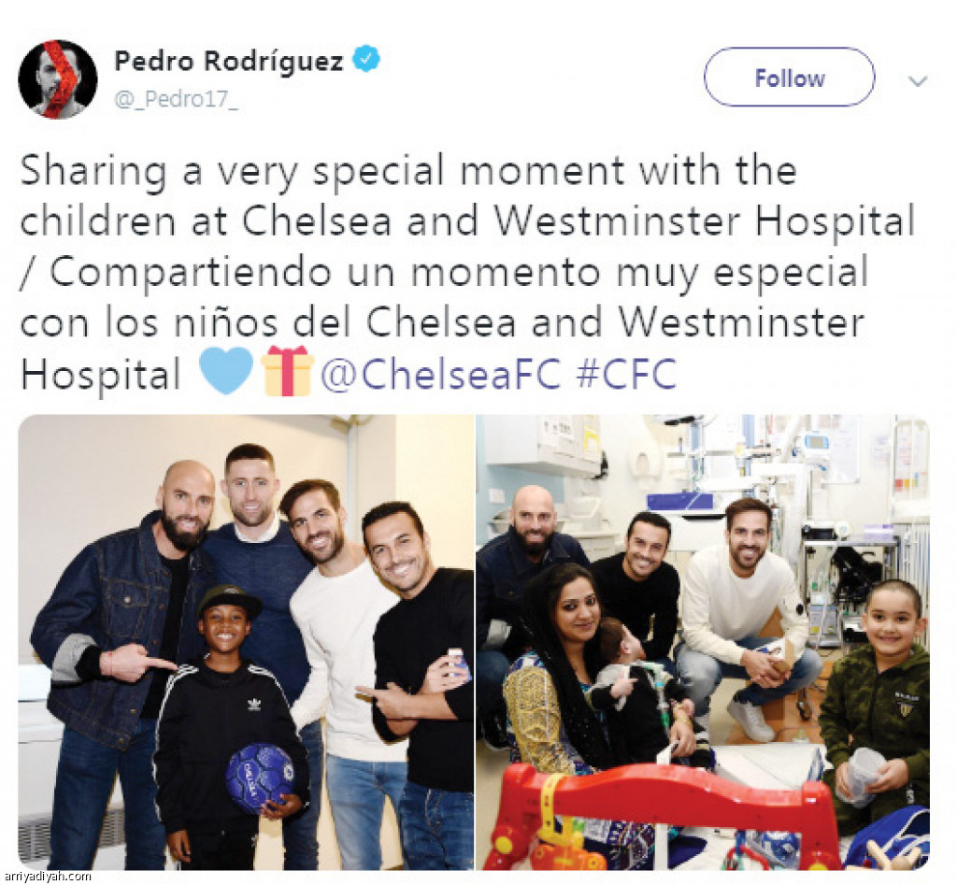Image resolution: width=957 pixels, height=885 pixels.
Task: Open the left photo with the football
Action: [246, 642]
